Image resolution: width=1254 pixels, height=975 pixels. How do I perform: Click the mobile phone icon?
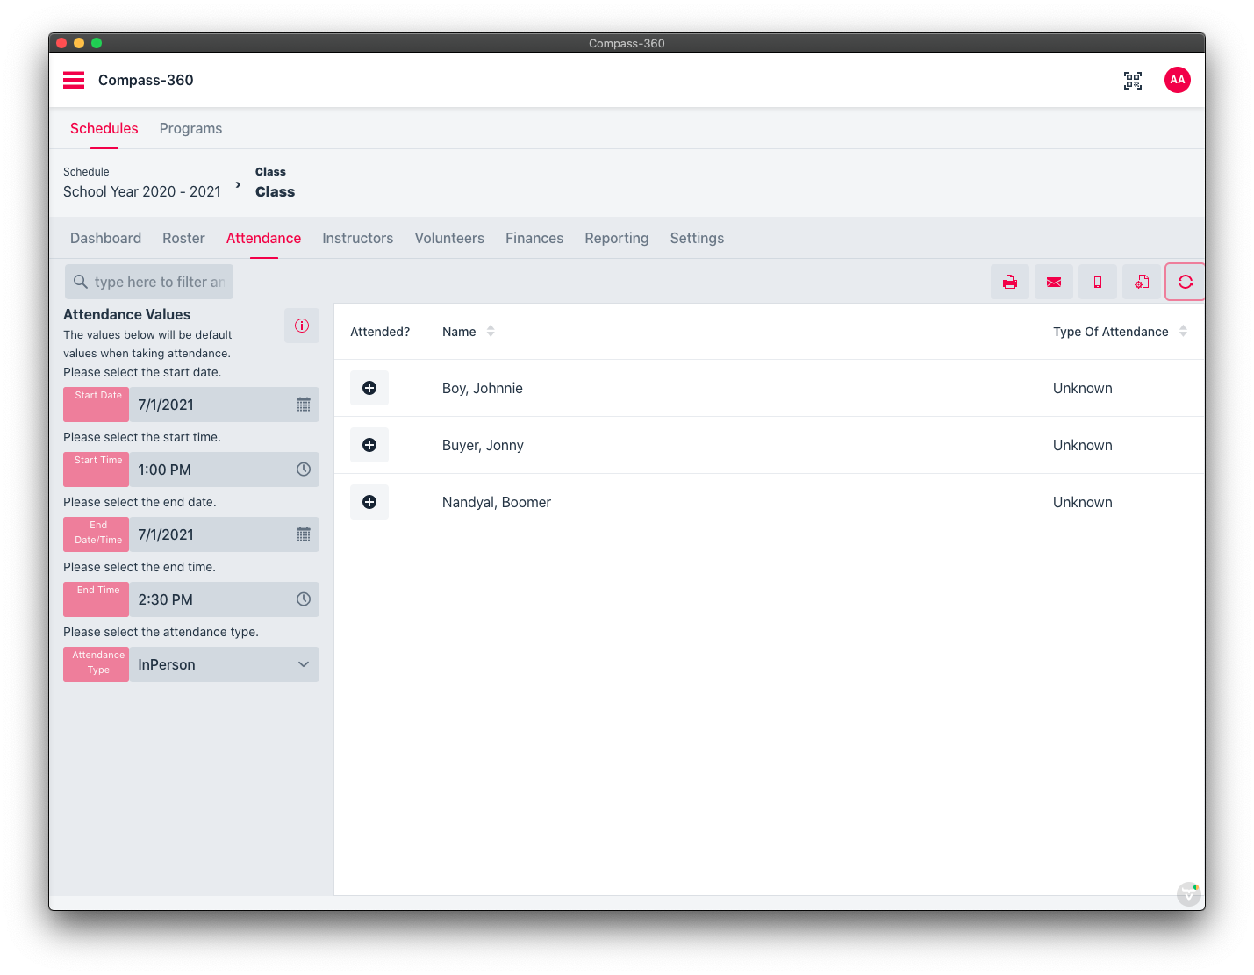point(1097,282)
